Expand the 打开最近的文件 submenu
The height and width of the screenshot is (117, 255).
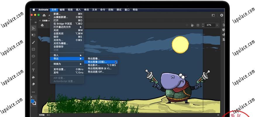point(67,27)
